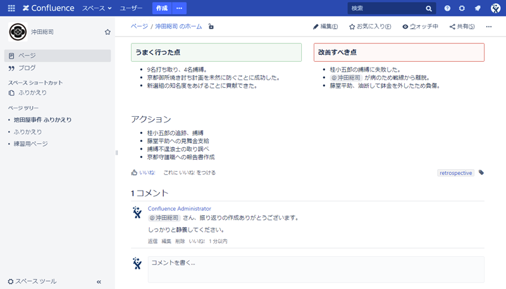
Task: Toggle ウォッチ中 watching status
Action: tap(420, 27)
